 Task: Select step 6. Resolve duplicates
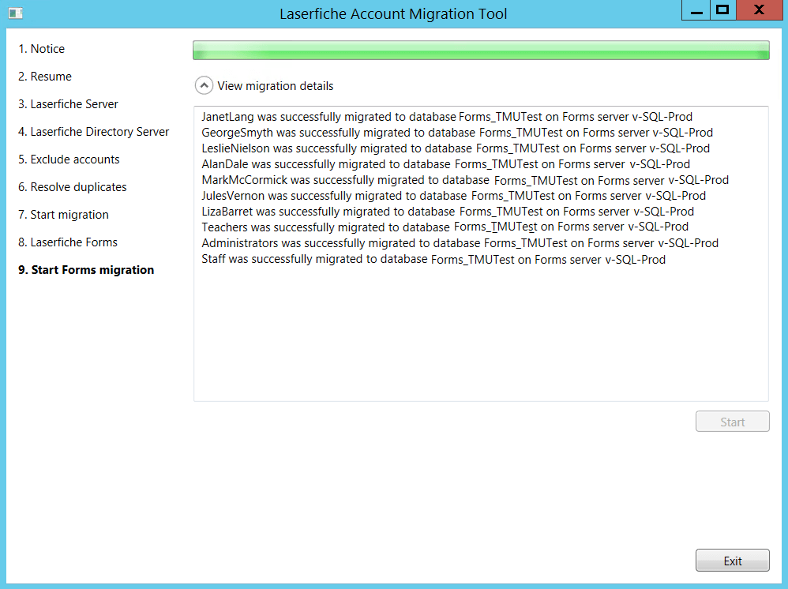(x=73, y=187)
